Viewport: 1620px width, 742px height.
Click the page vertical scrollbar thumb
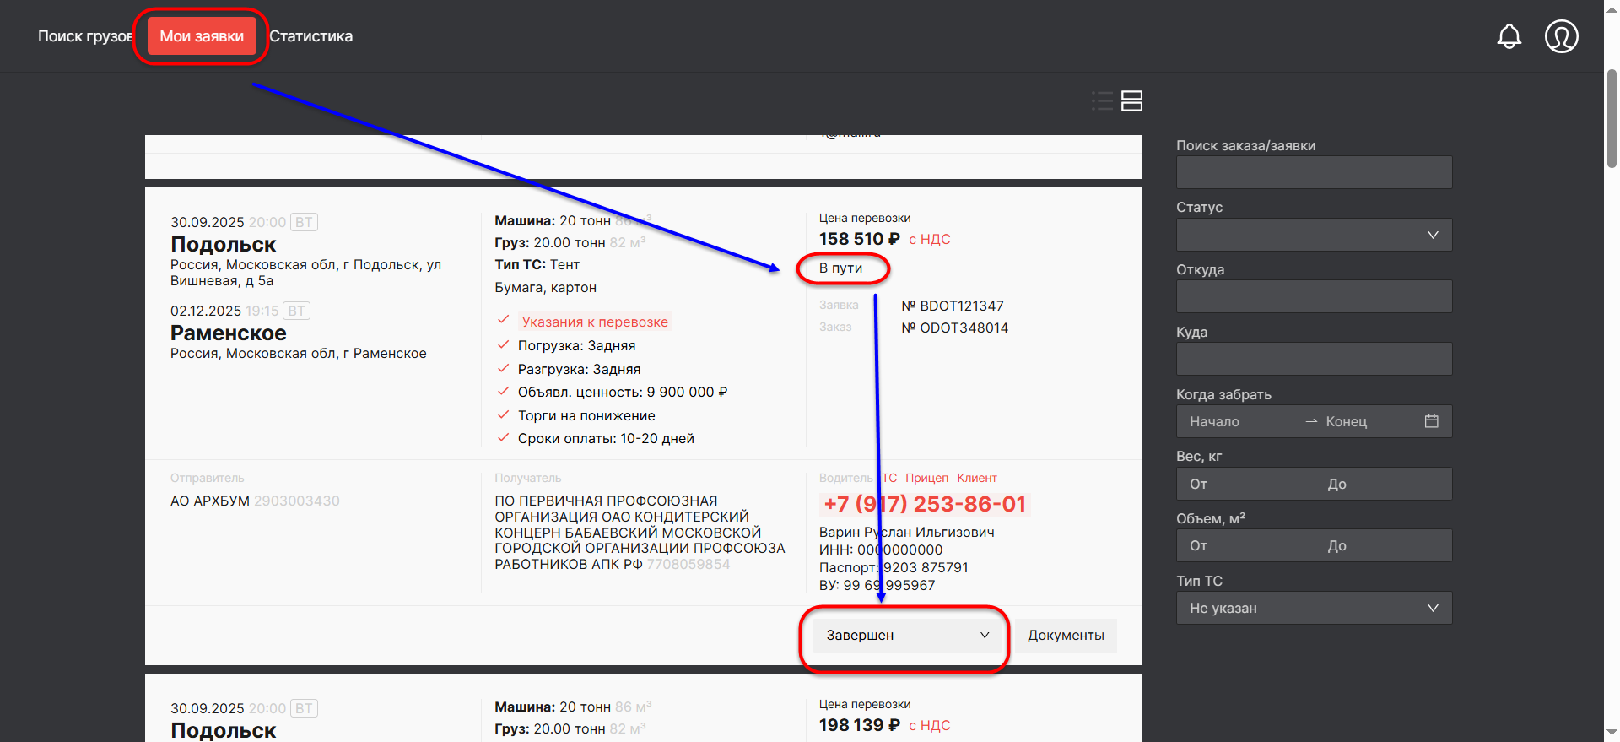click(1612, 118)
